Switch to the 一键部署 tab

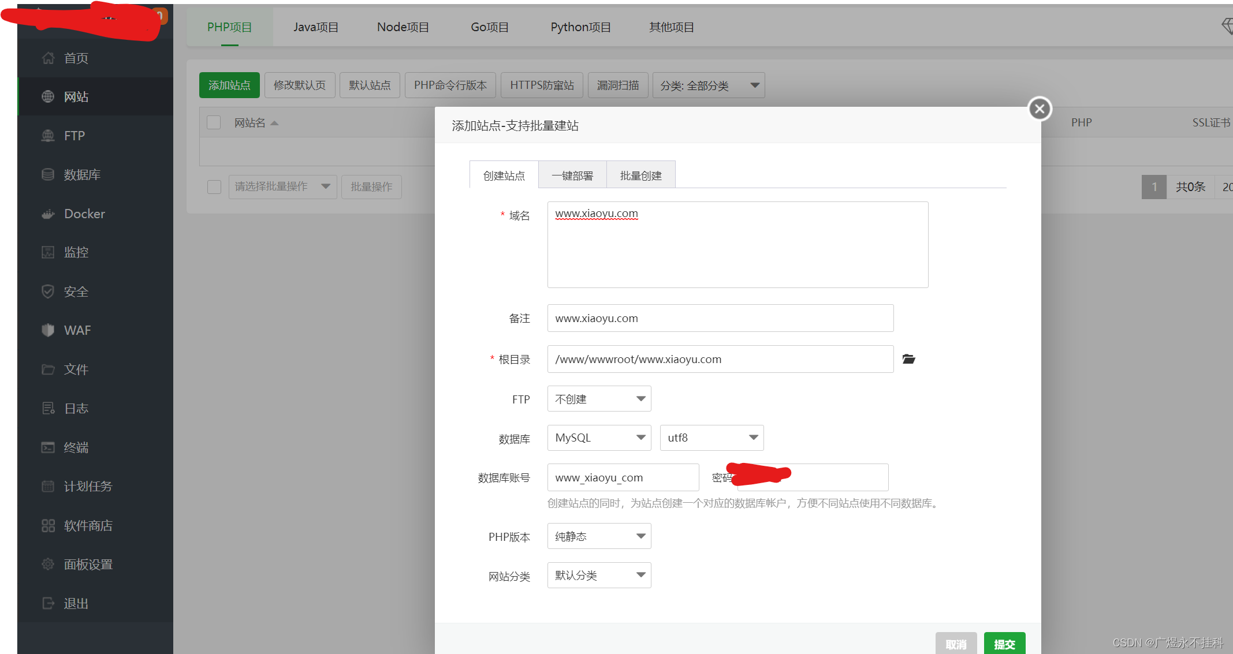click(572, 175)
